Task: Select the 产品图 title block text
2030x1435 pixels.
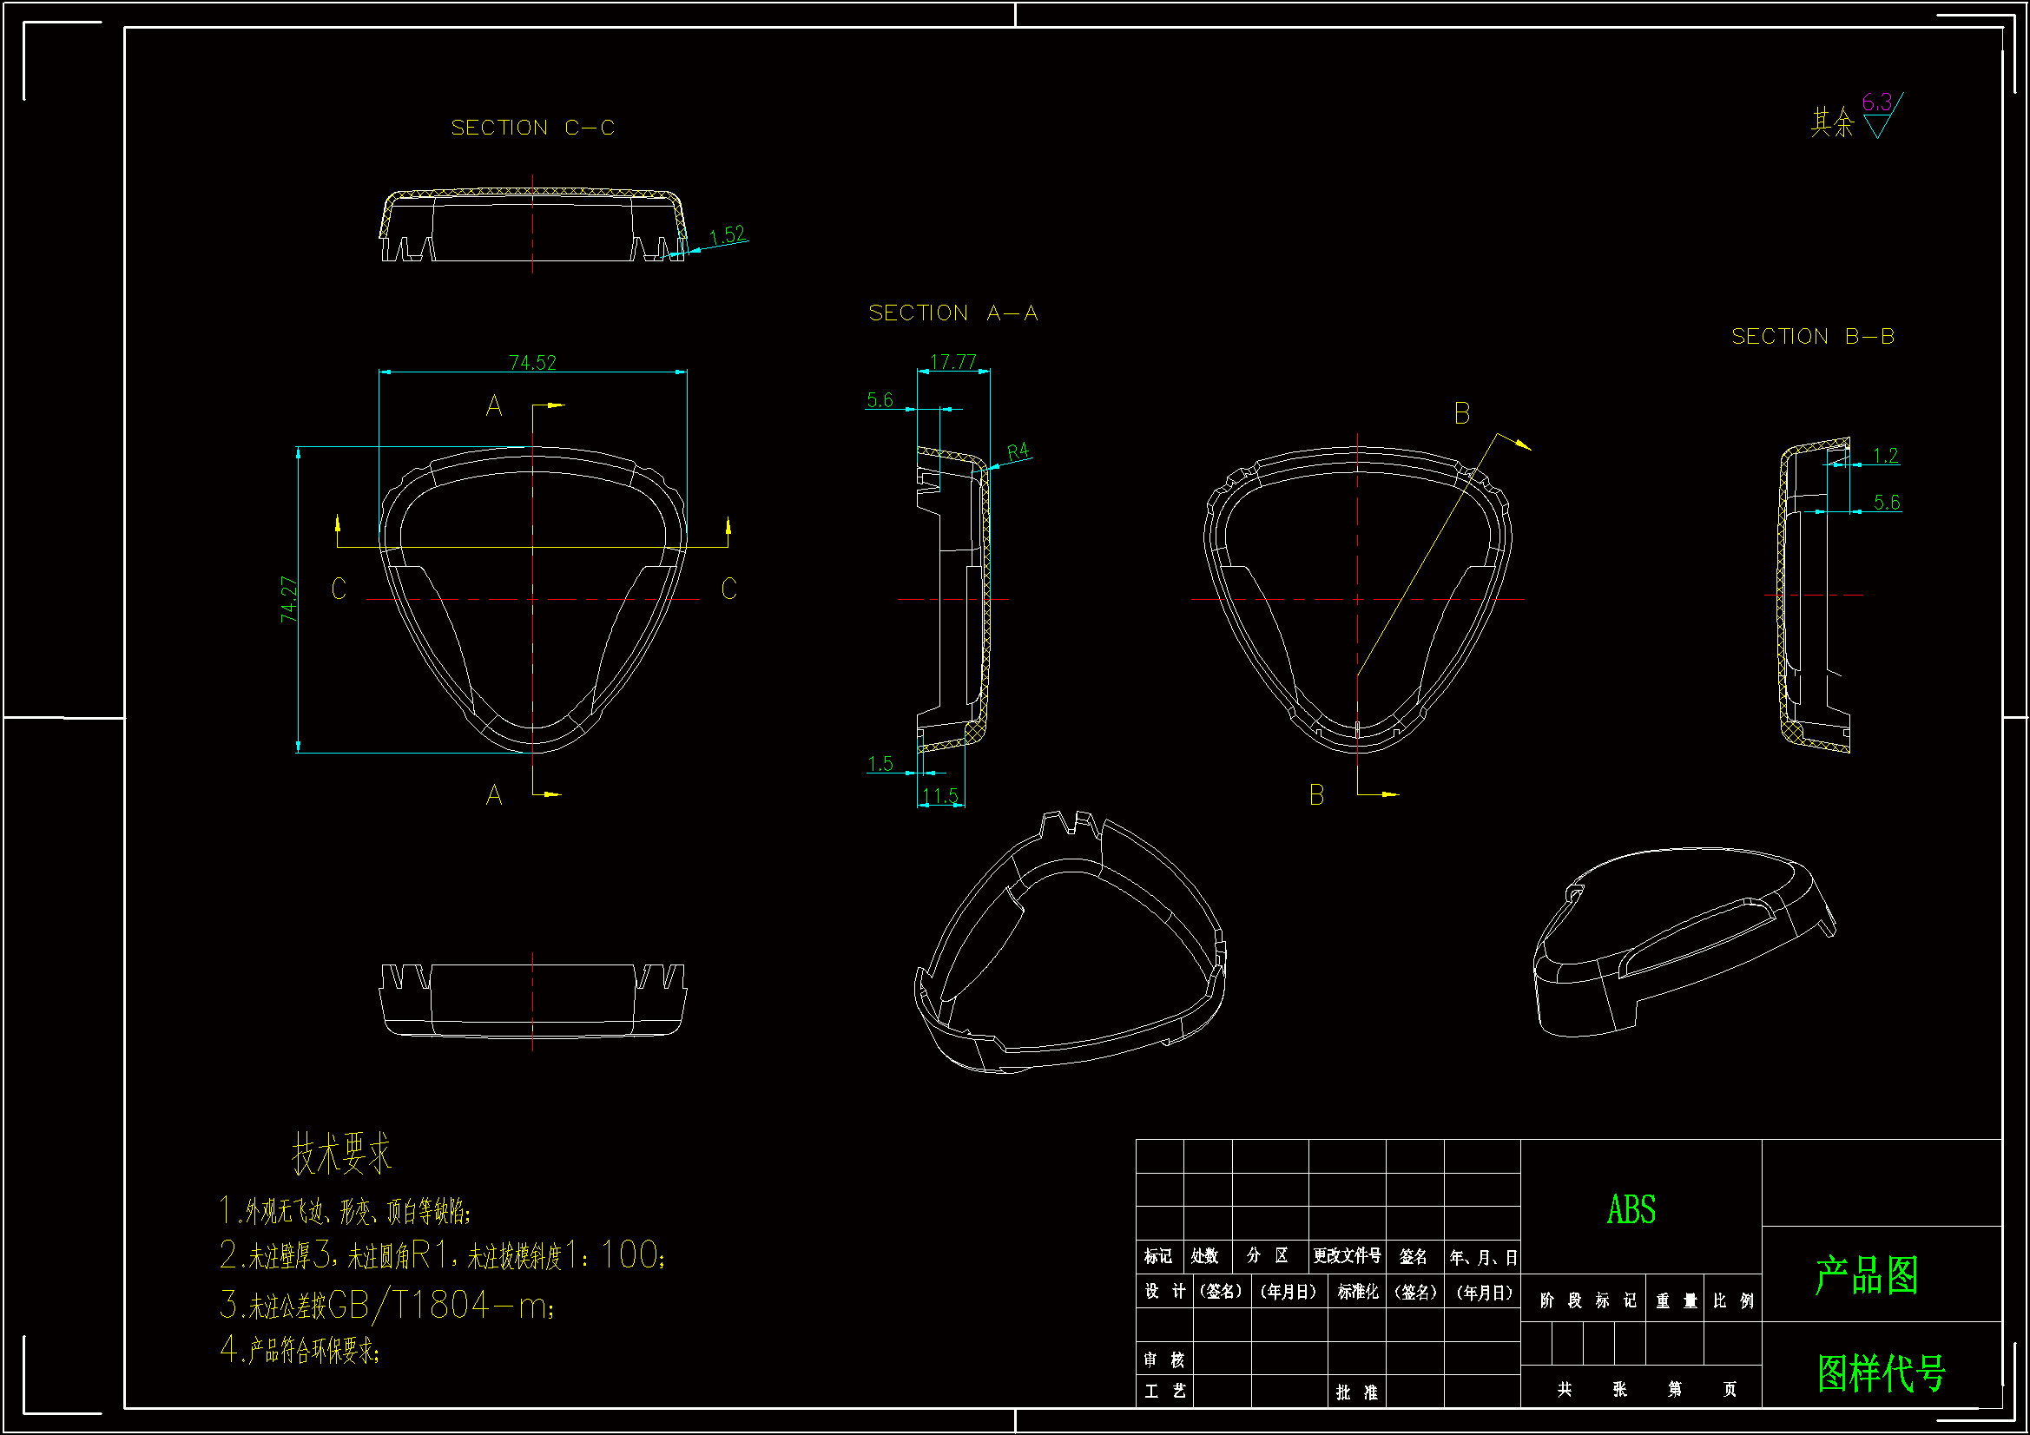Action: click(1867, 1276)
